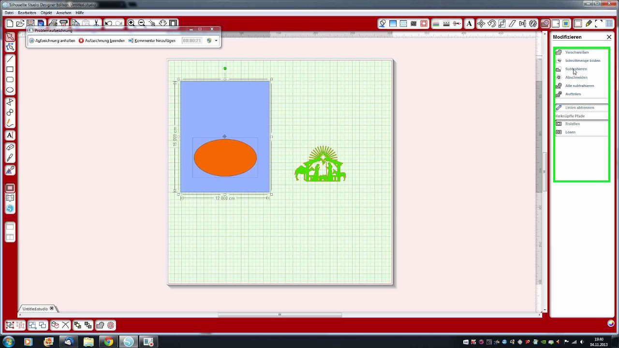Toggle the Modify panel button in toolbar
The width and height of the screenshot is (619, 348).
tap(545, 23)
